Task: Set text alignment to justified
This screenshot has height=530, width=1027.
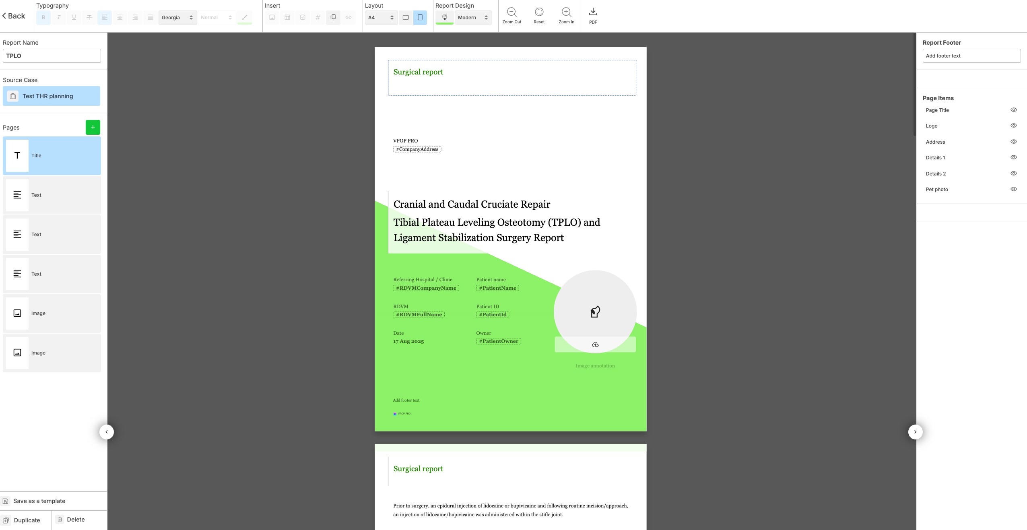Action: coord(151,17)
